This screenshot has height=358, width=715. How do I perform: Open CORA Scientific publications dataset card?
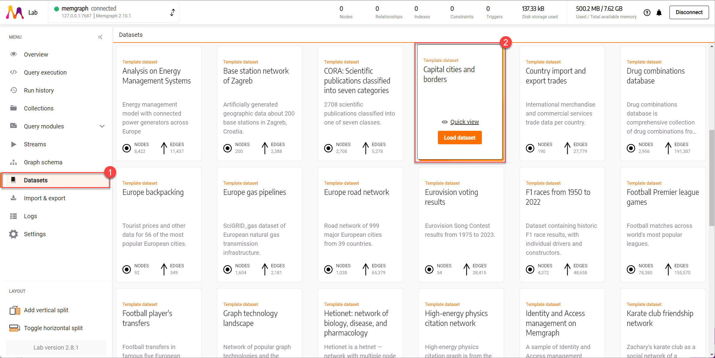[360, 103]
